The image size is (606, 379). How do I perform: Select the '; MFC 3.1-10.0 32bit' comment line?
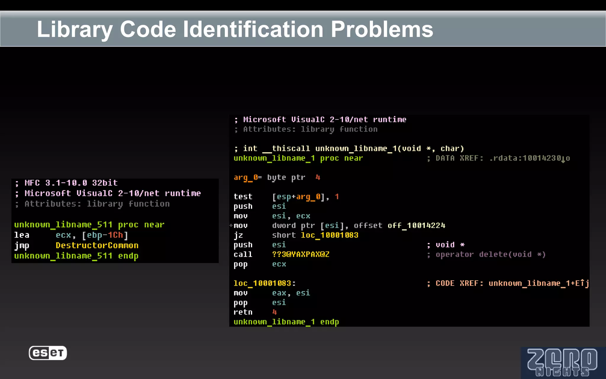(66, 183)
